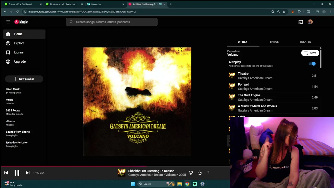Click the now playing mini thumbnail
This screenshot has width=334, height=188.
[121, 173]
